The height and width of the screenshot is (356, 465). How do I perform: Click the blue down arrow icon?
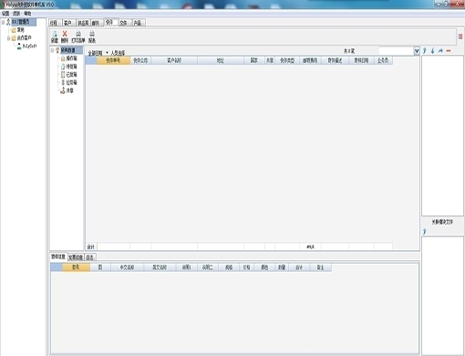[433, 50]
